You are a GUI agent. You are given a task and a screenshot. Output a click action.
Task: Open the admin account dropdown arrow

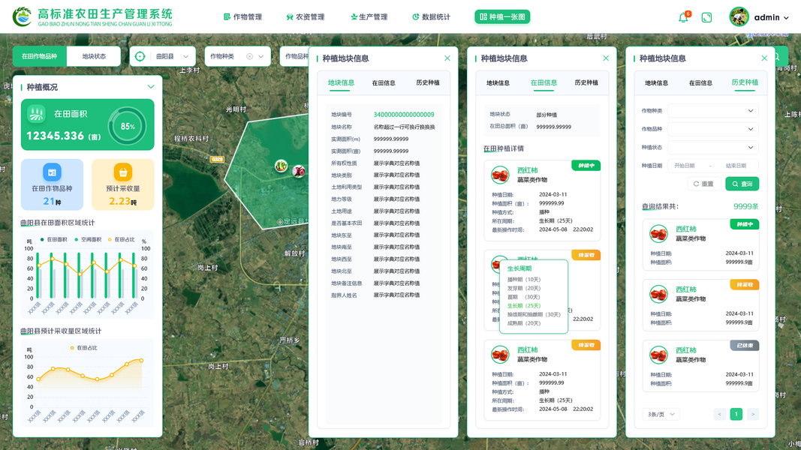[x=786, y=17]
